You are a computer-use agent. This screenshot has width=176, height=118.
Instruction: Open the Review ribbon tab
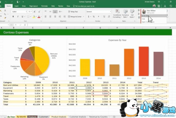click(x=61, y=6)
